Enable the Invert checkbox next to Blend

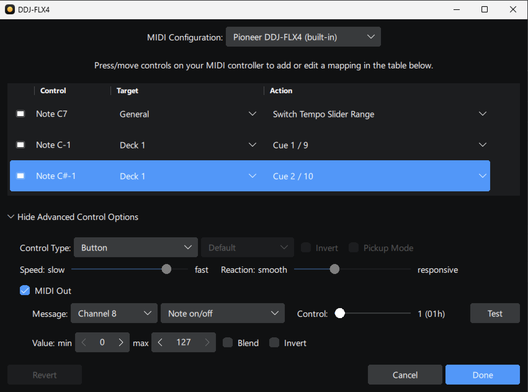point(274,343)
